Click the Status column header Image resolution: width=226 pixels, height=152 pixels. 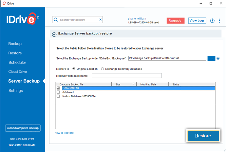click(192, 84)
